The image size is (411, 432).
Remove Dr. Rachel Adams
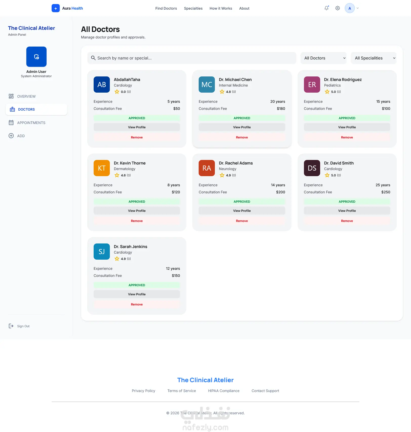click(242, 221)
